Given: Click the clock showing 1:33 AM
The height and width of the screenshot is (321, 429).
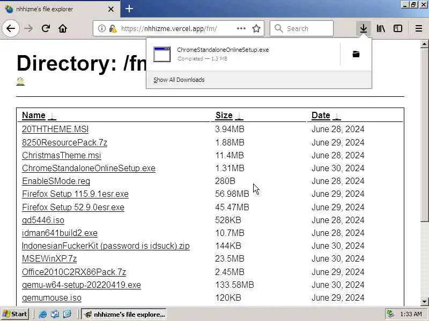Looking at the screenshot, I should coord(411,314).
